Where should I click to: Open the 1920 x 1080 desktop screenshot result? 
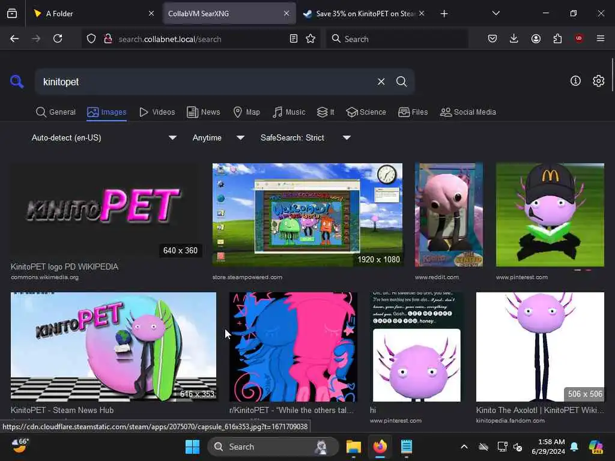[x=307, y=215]
